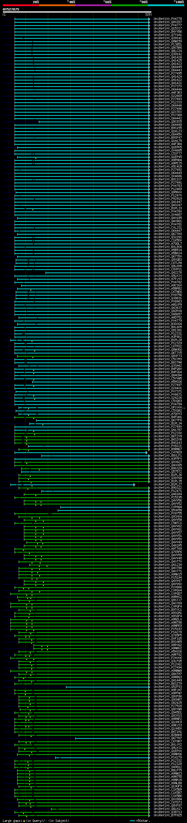Select hit label UniRef100_P27495
Image resolution: width=187 pixels, height=823 pixels.
click(167, 74)
